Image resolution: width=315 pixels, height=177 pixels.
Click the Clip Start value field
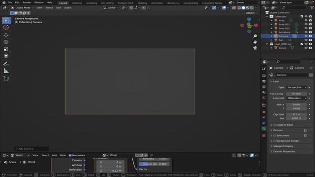(x=296, y=115)
